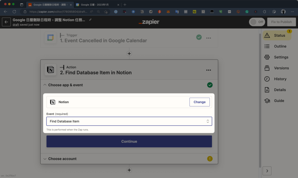Viewport: 298px width, 178px height.
Task: Click the Details file icon
Action: [267, 90]
